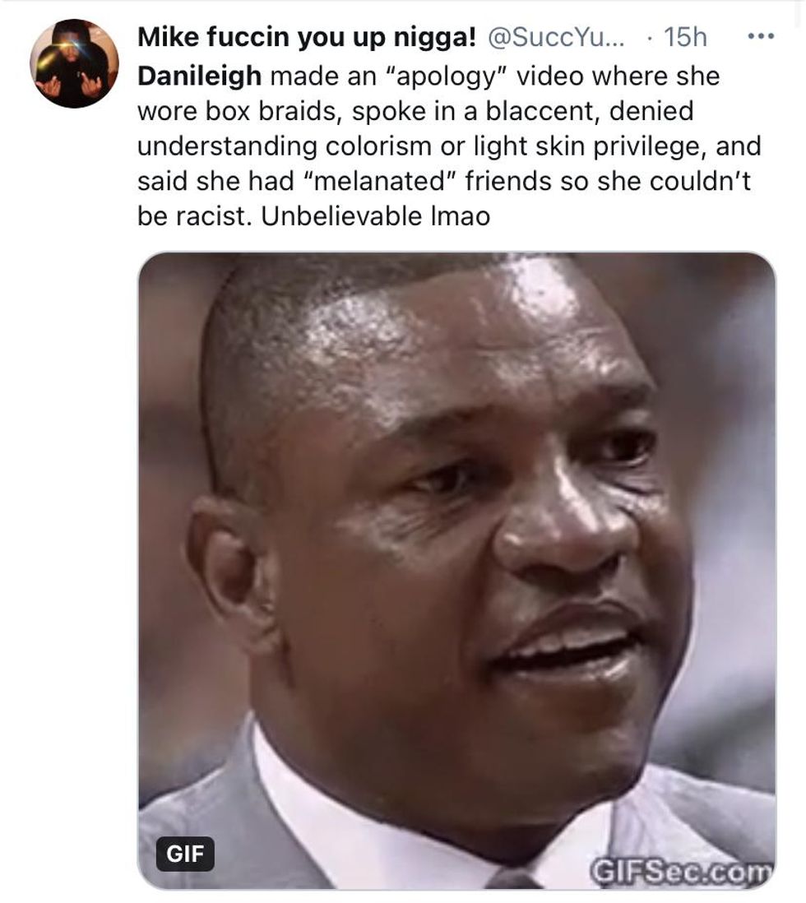Click the man's face in the GIF

[455, 518]
